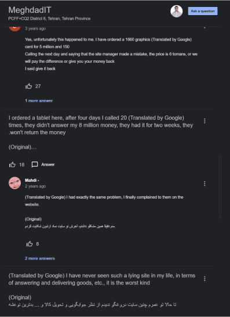The width and height of the screenshot is (230, 317).
Task: Open three-dot menu of top answer
Action: coord(205,27)
